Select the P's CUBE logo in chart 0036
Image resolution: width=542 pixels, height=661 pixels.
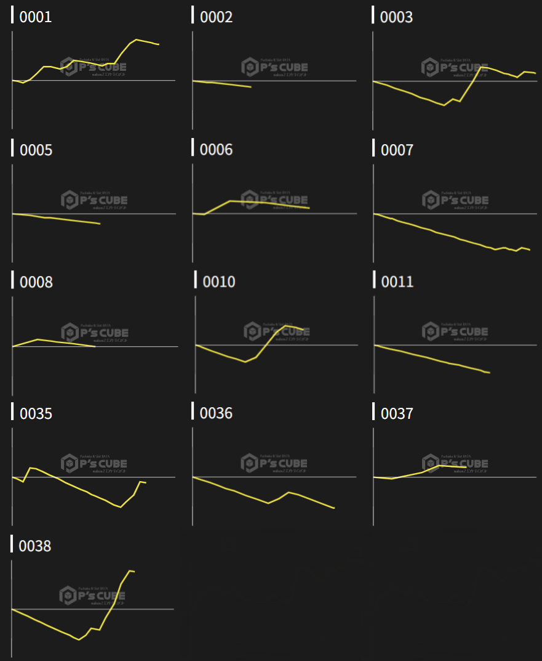[x=274, y=463]
